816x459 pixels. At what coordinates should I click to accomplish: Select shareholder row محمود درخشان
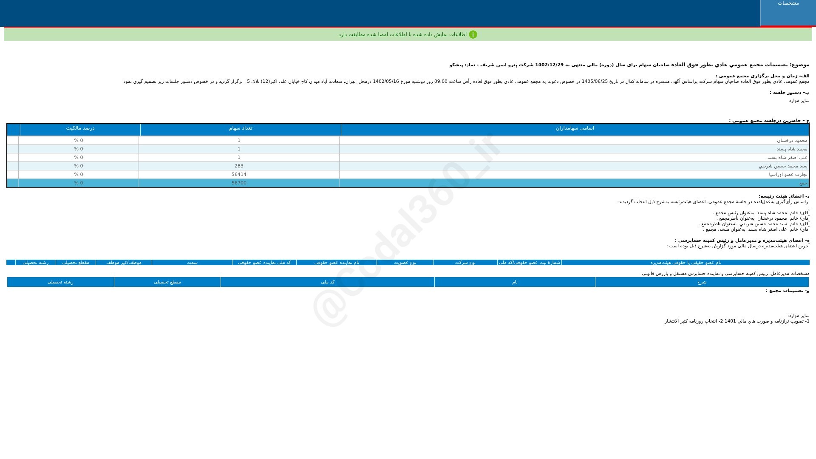[x=408, y=141]
